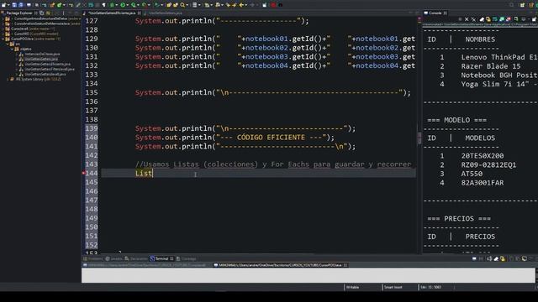This screenshot has width=538, height=302.
Task: Click Remove All Terminated double-X icon
Action: point(474,19)
